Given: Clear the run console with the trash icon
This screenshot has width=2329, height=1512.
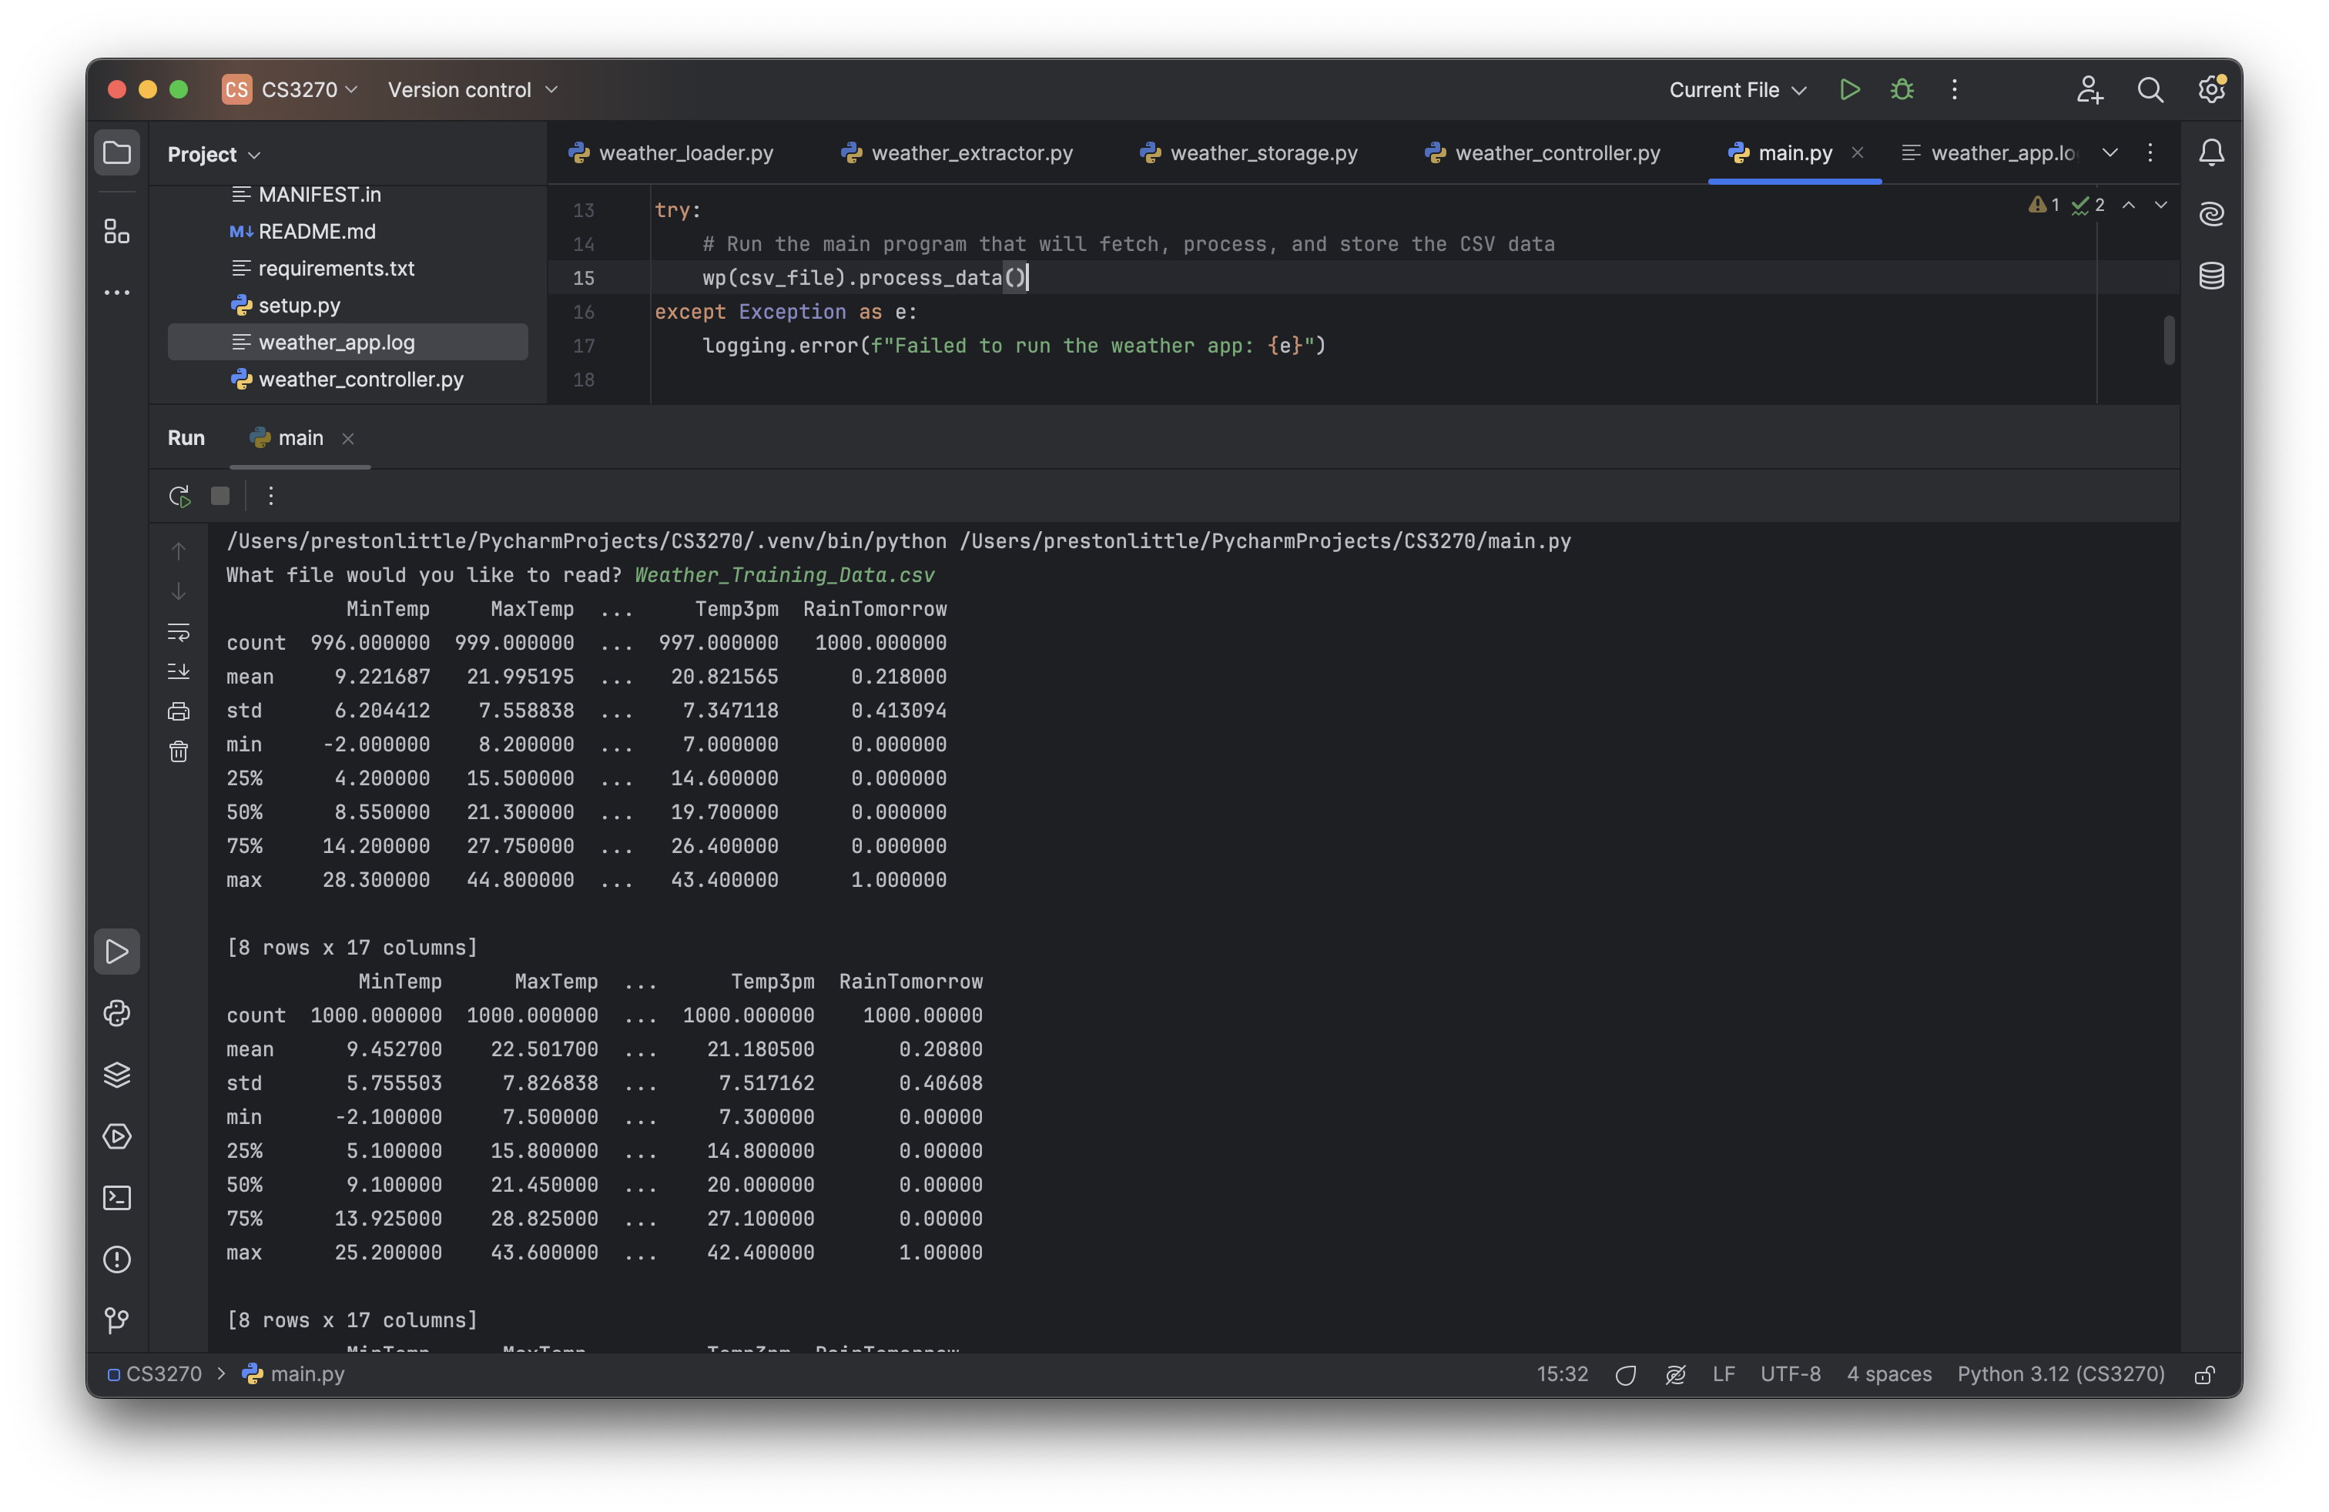Looking at the screenshot, I should coord(178,751).
